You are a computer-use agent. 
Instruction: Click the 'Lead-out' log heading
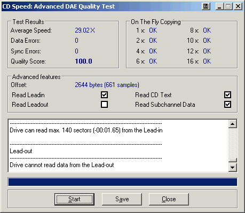tap(21, 151)
